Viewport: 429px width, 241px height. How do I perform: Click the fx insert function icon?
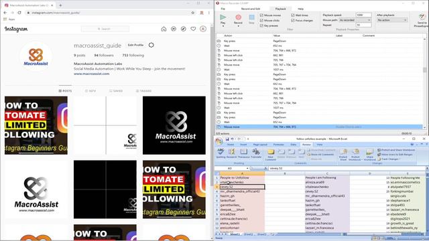[265, 168]
